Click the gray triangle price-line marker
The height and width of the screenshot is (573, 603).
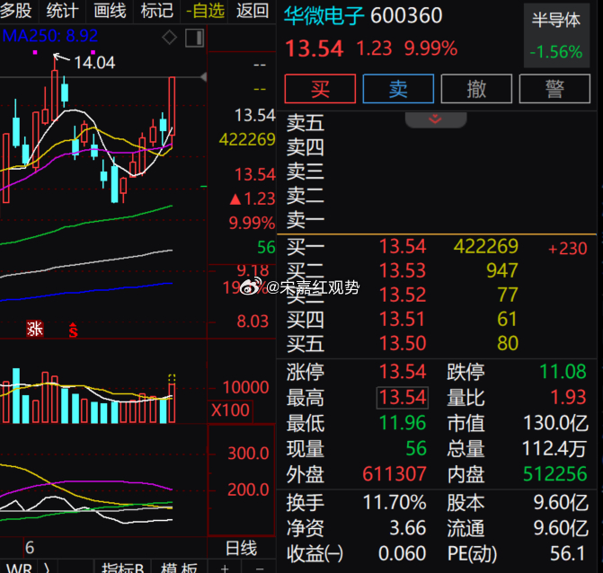(204, 77)
